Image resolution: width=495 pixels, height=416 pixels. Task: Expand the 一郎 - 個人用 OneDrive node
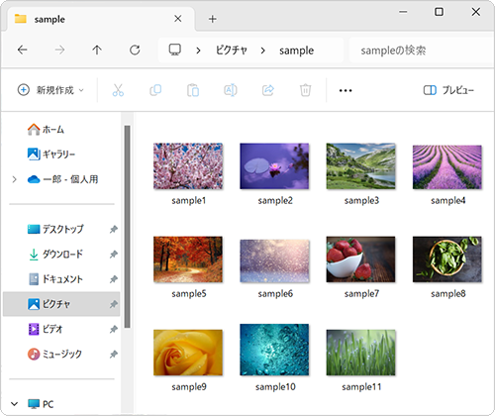[x=14, y=179]
